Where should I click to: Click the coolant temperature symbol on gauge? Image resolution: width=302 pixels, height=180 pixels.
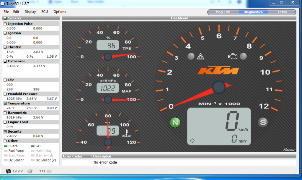tap(126, 132)
